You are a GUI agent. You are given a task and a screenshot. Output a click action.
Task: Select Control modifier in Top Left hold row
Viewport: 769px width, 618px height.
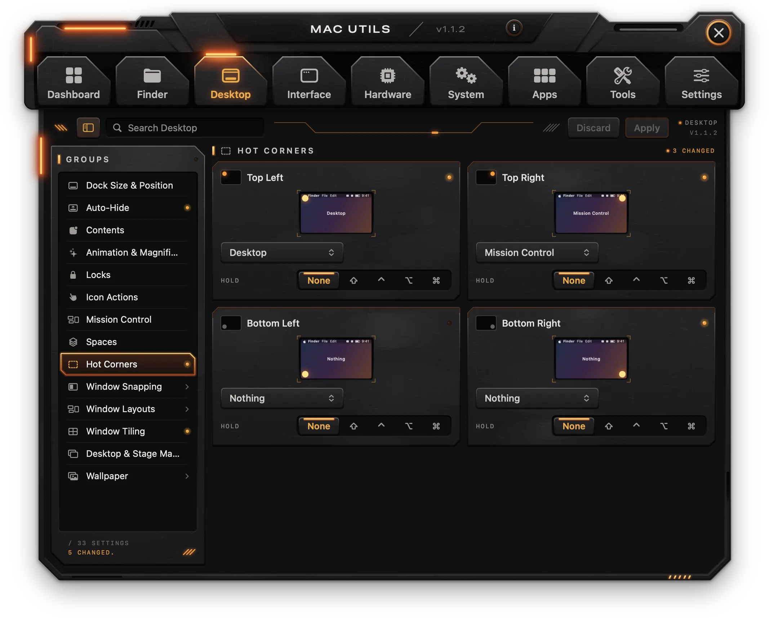(381, 281)
